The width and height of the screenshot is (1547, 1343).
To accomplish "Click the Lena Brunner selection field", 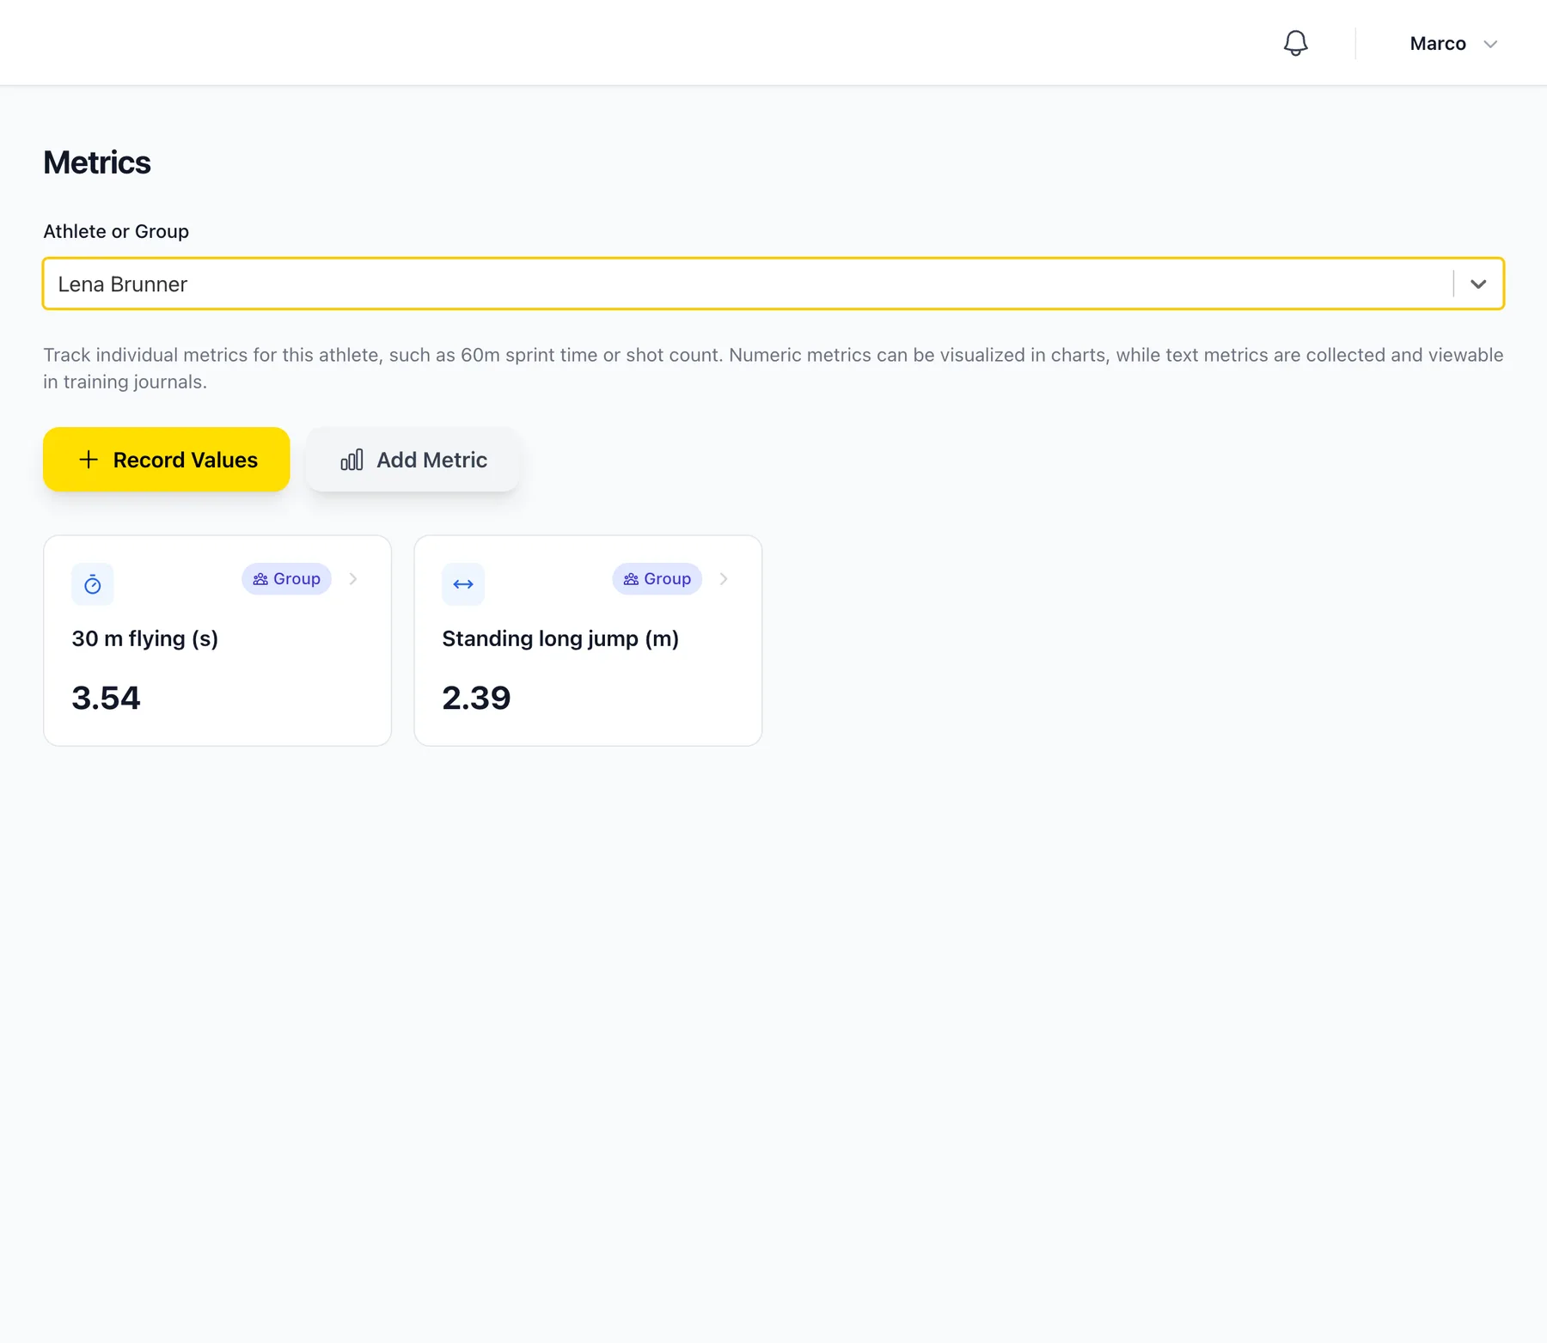I will pos(773,284).
